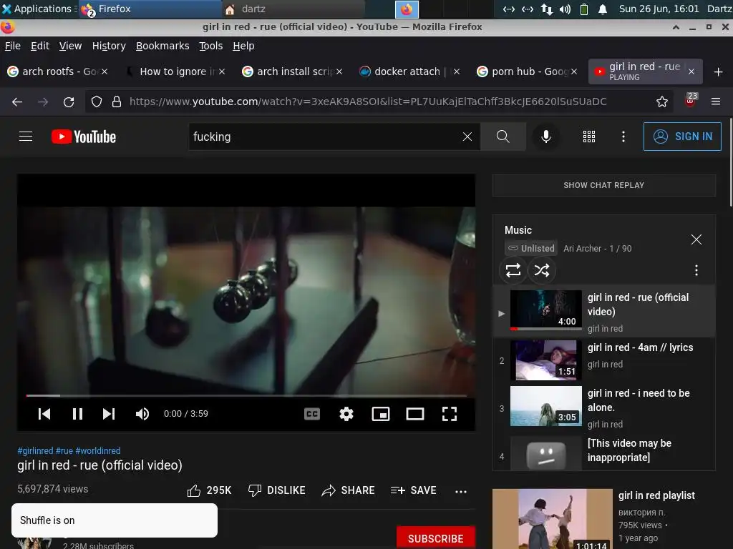The height and width of the screenshot is (549, 733).
Task: Bookmark this page with the star
Action: click(662, 102)
